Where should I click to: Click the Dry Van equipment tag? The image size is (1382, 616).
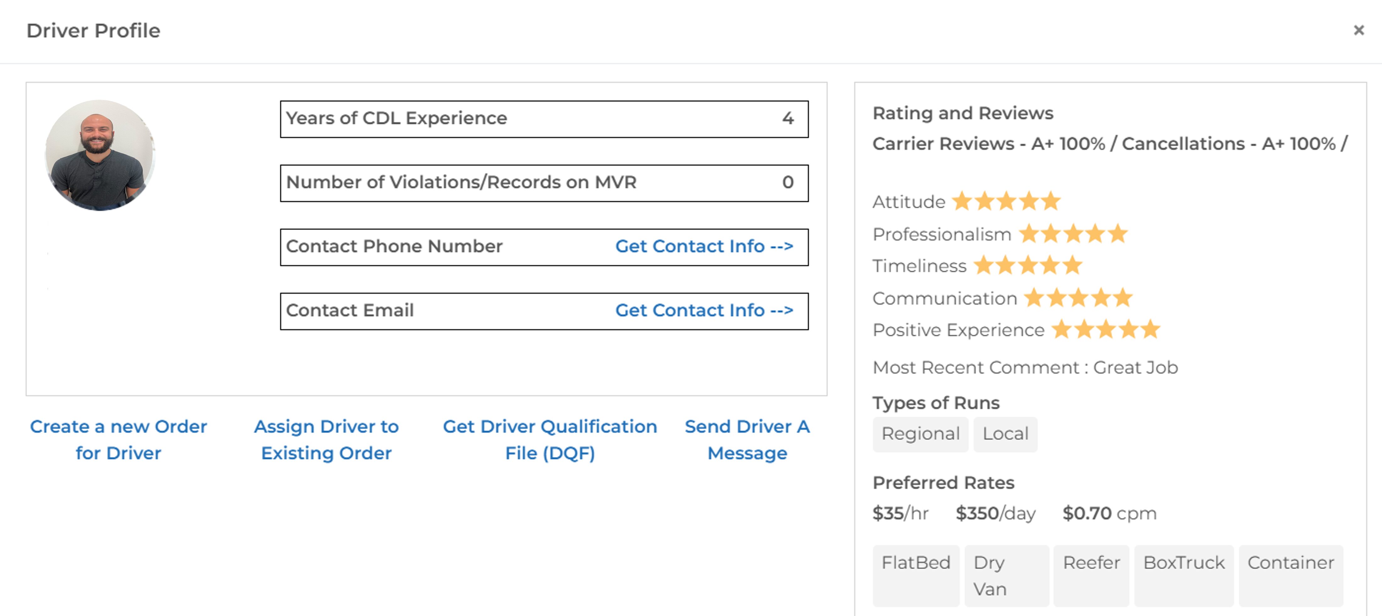pyautogui.click(x=1006, y=575)
